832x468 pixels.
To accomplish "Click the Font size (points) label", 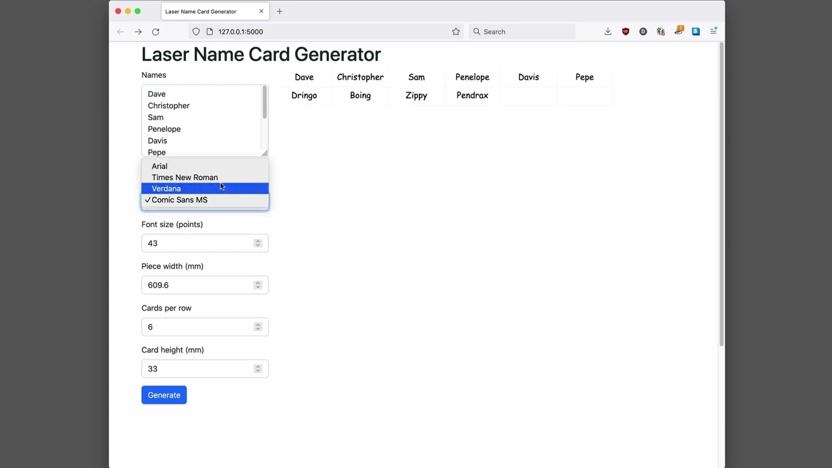I will pos(172,224).
